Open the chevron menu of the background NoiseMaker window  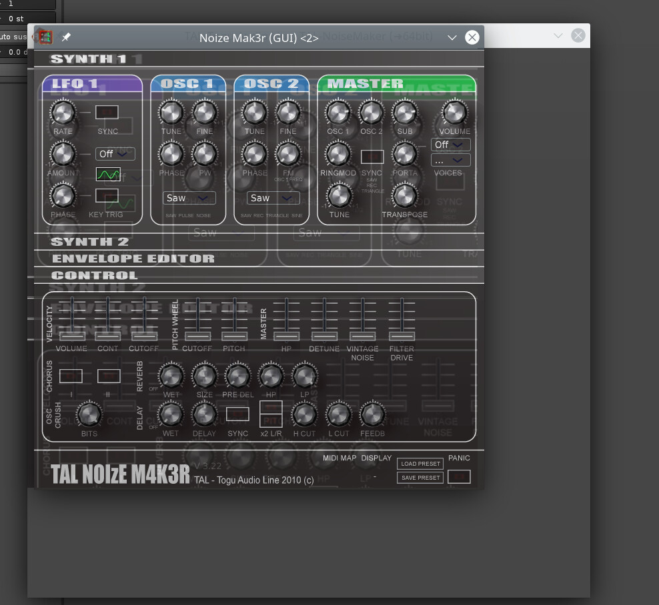(x=558, y=36)
